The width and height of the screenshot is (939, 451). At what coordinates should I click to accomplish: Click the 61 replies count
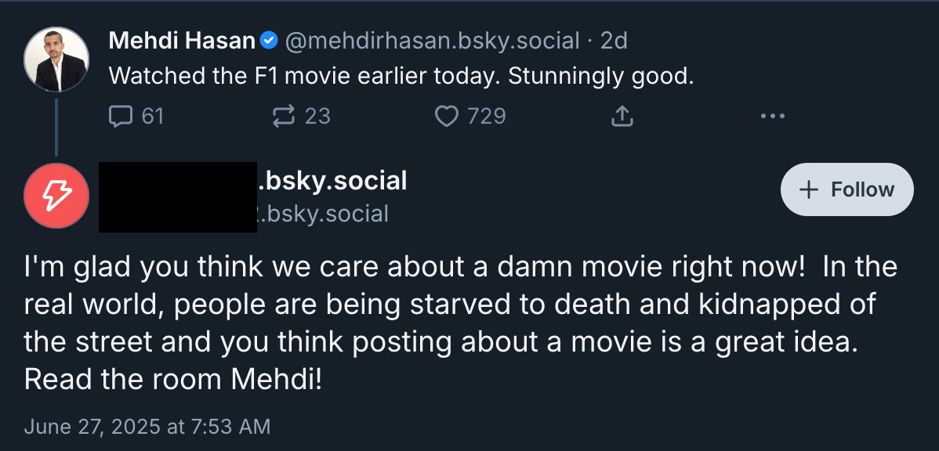[153, 117]
